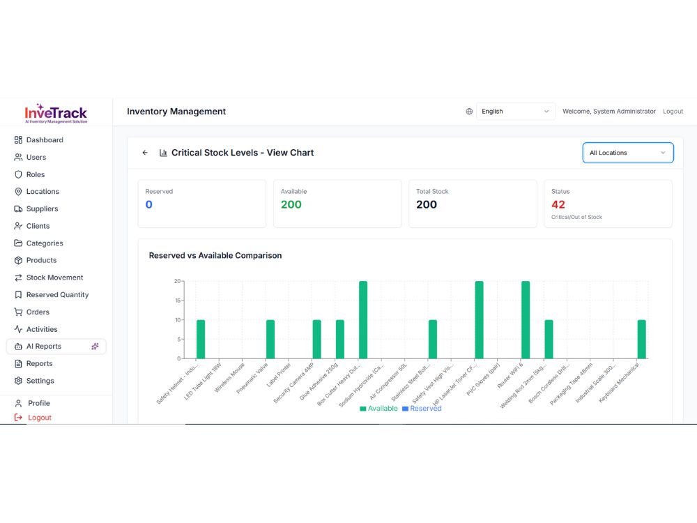Click Profile link in sidebar
Viewport: 697px width, 523px height.
tap(38, 403)
